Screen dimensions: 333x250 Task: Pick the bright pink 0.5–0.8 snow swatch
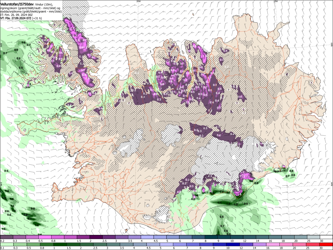coord(45,237)
